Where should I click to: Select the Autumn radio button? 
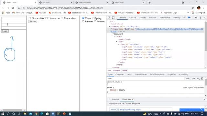click(x=95, y=21)
